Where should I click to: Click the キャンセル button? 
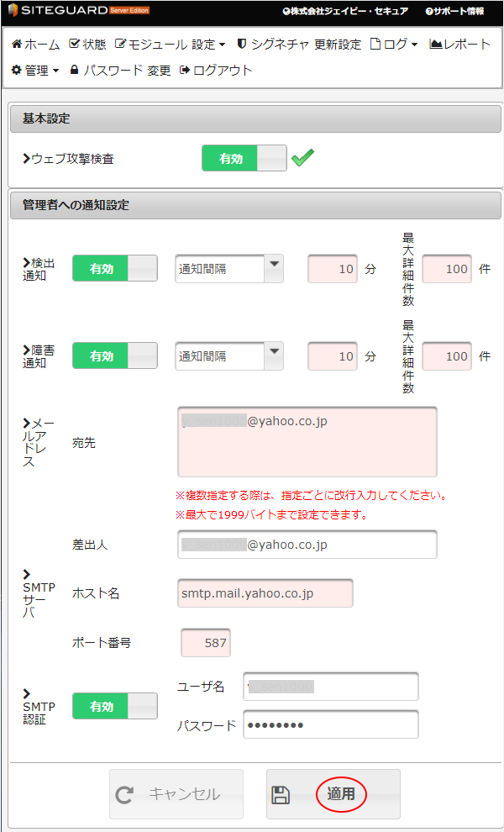(x=176, y=794)
